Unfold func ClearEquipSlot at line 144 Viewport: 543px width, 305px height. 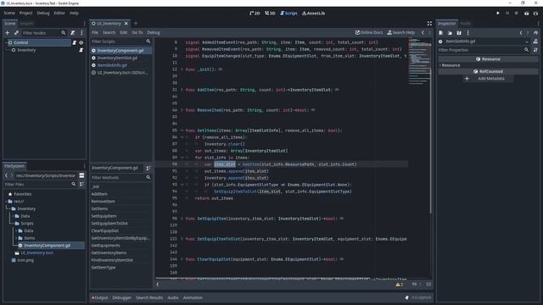(x=182, y=259)
